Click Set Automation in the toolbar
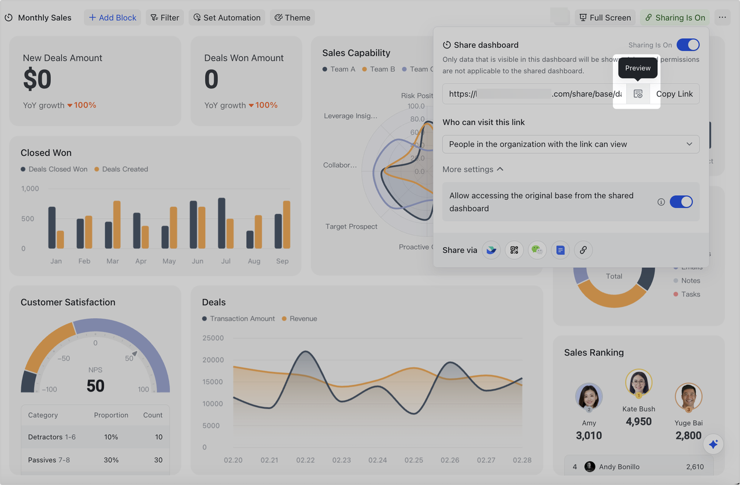This screenshot has height=485, width=740. tap(227, 18)
